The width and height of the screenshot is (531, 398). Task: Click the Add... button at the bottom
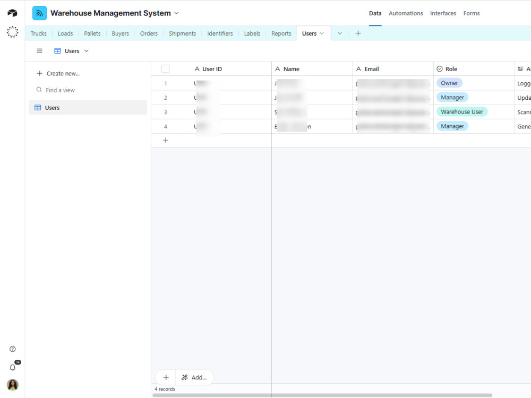click(x=194, y=377)
